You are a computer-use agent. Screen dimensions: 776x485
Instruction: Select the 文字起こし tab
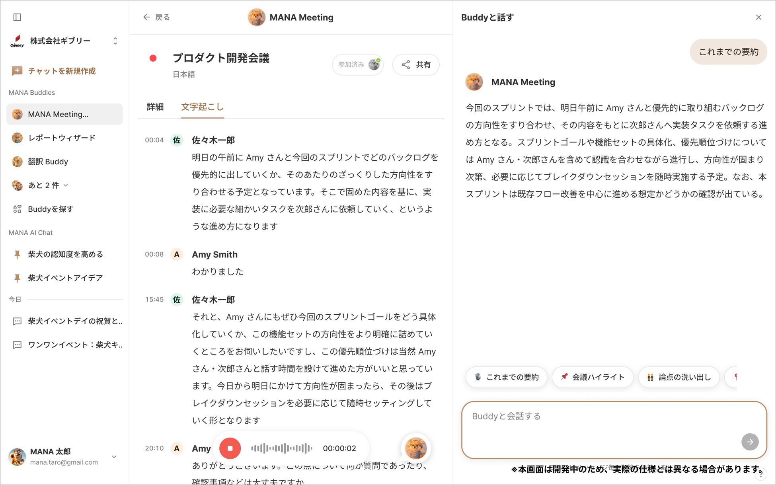tap(203, 107)
